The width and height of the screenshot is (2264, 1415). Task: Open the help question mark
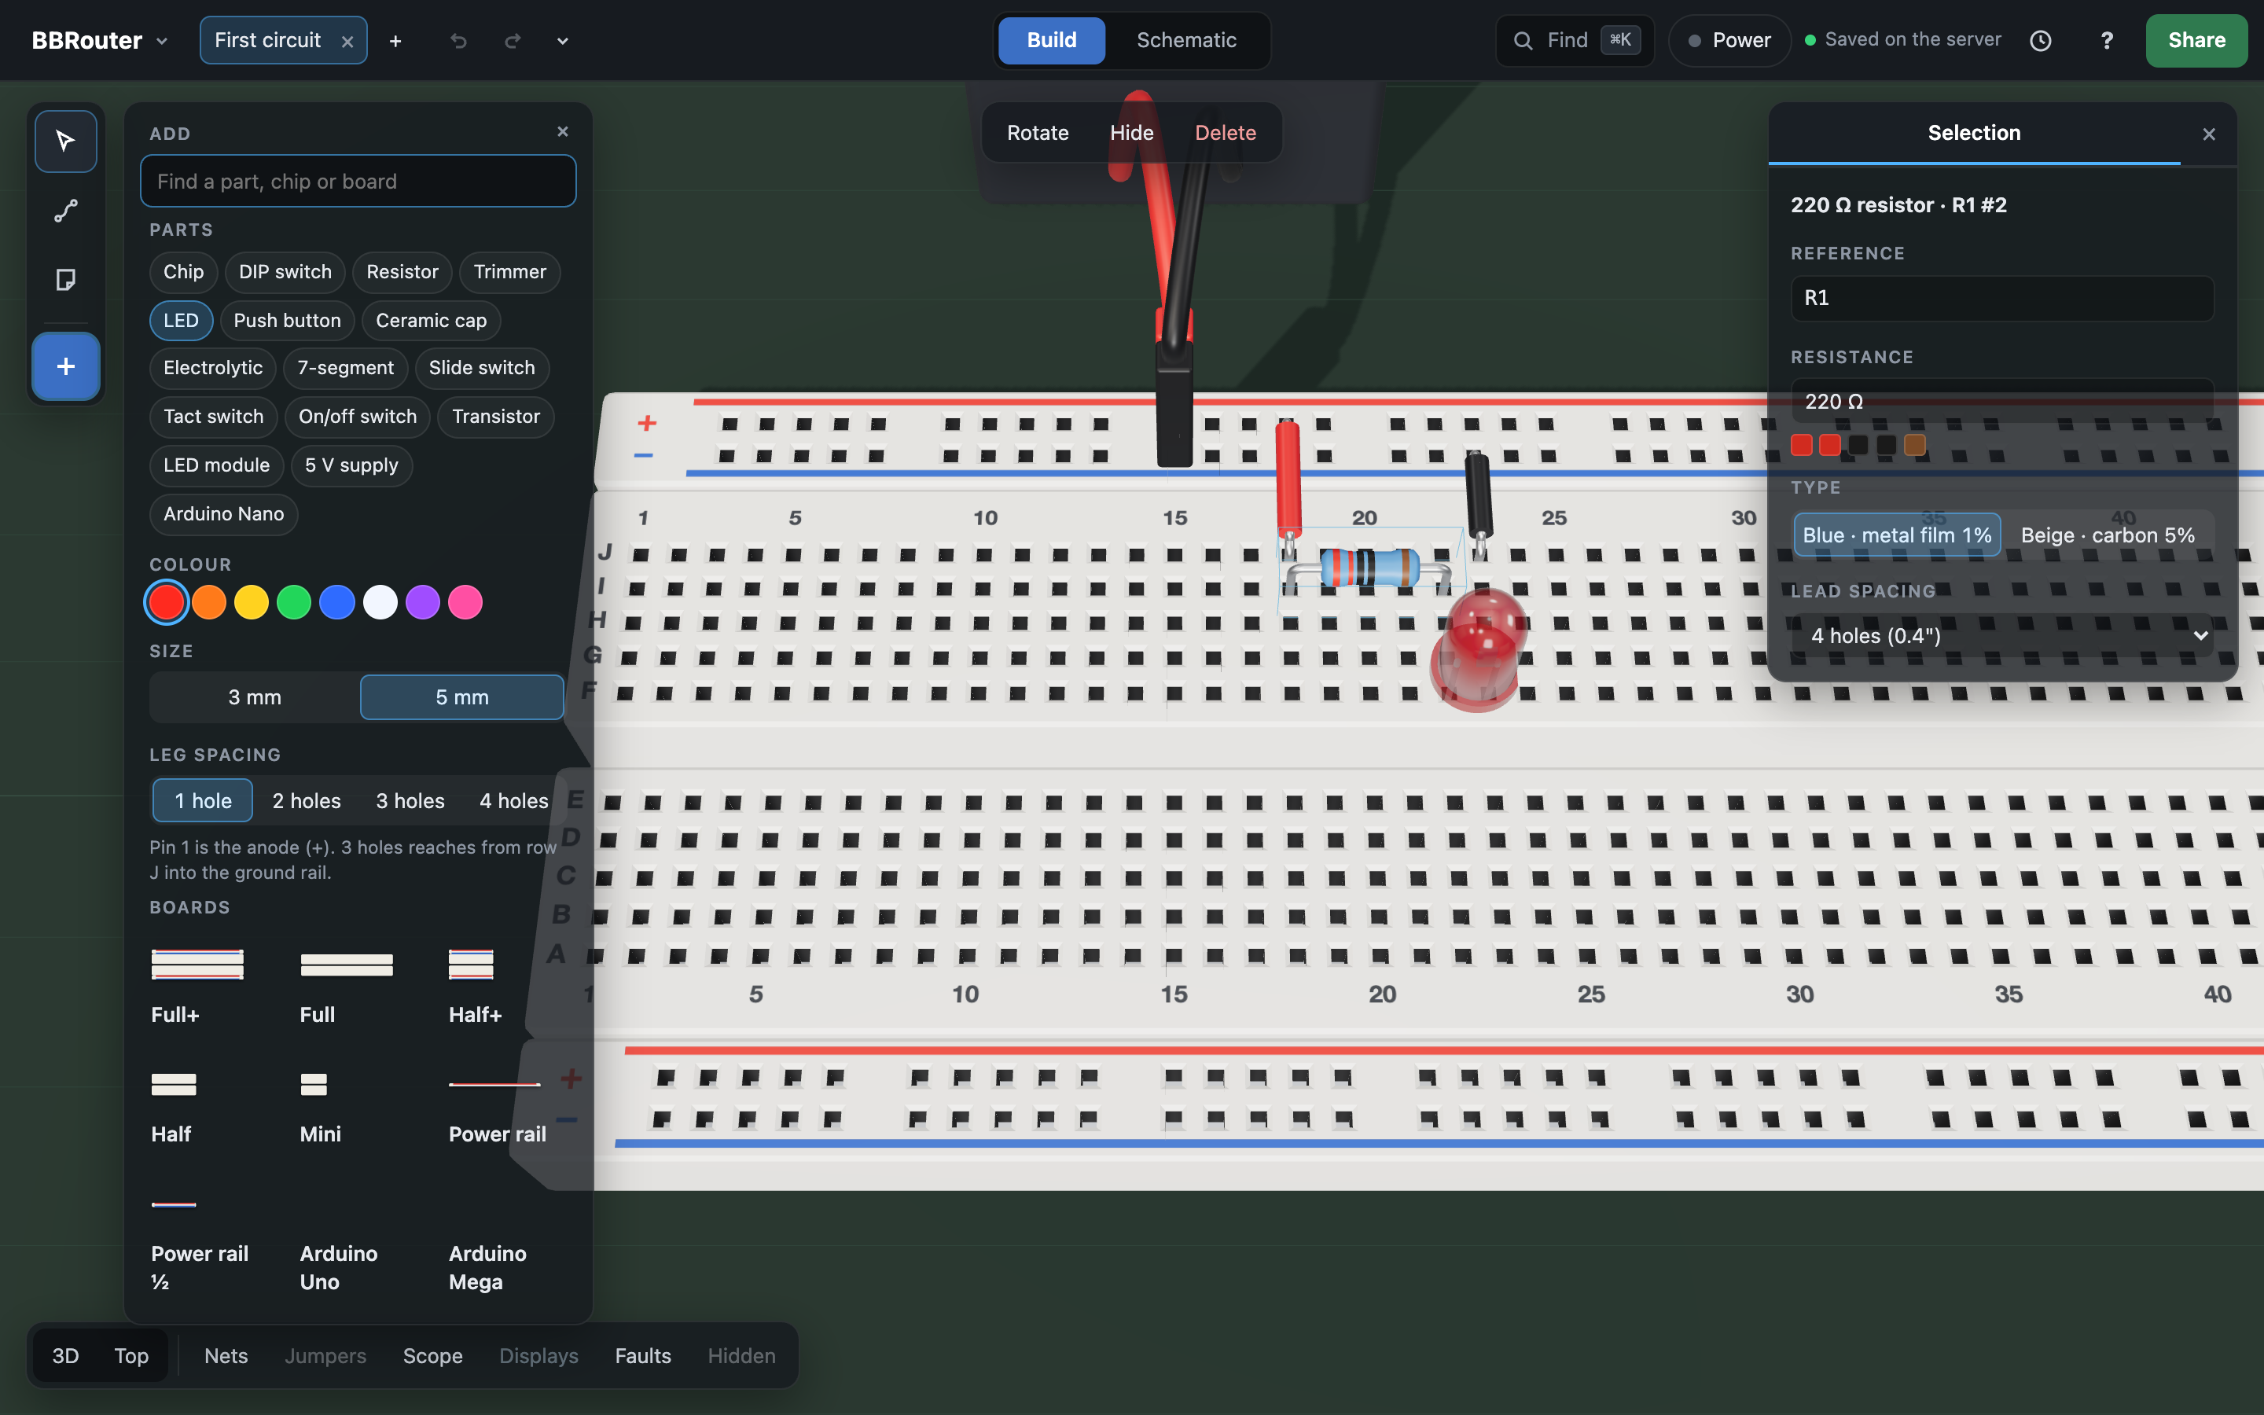[x=2106, y=40]
